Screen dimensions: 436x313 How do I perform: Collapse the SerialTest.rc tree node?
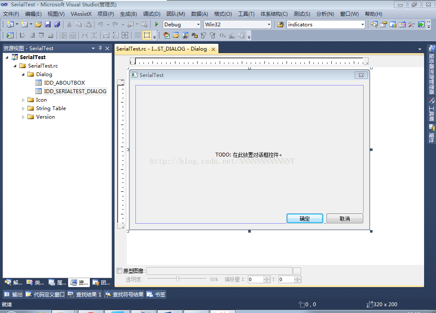(15, 66)
